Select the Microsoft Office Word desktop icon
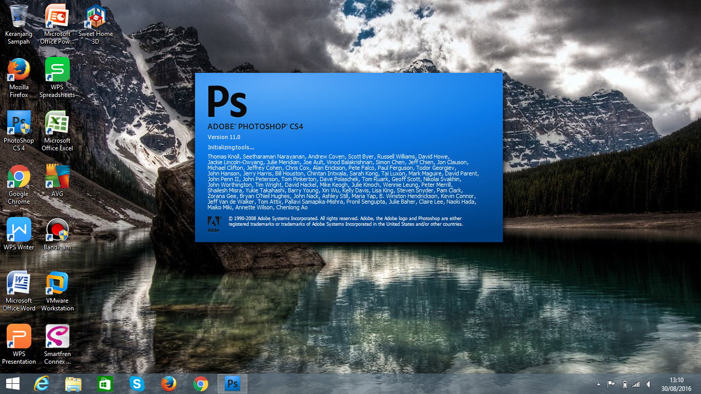 click(x=19, y=290)
